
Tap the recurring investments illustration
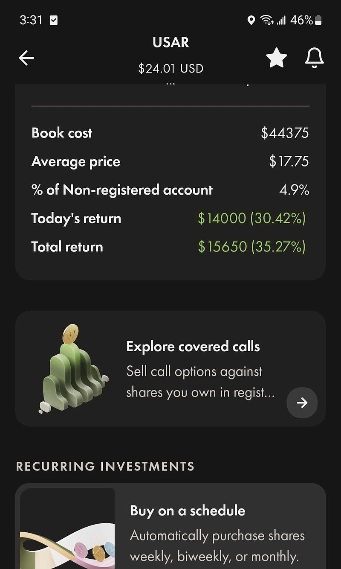[67, 529]
